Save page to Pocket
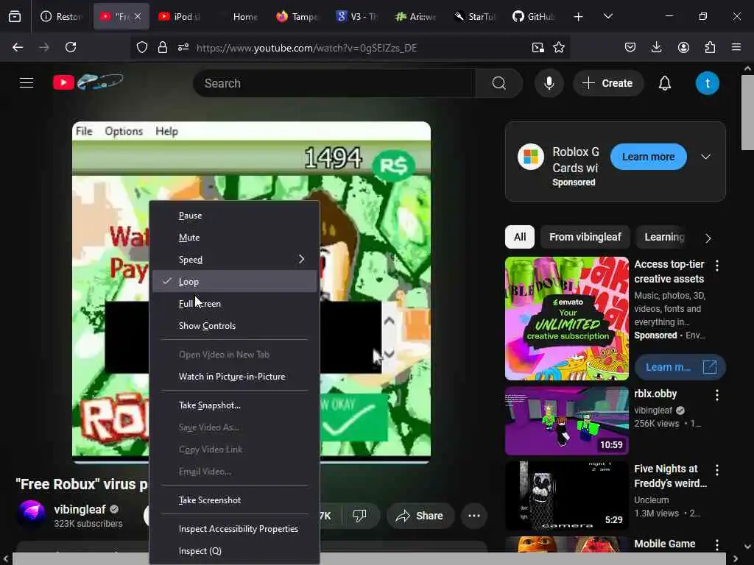Viewport: 754px width, 565px height. [x=630, y=47]
